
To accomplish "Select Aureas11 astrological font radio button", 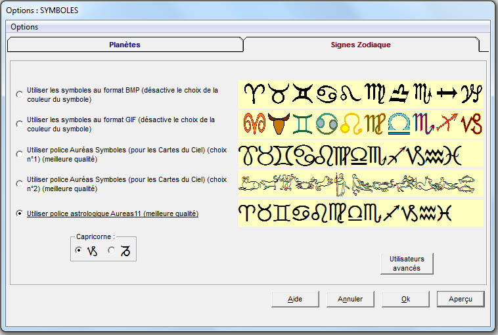I will click(19, 213).
